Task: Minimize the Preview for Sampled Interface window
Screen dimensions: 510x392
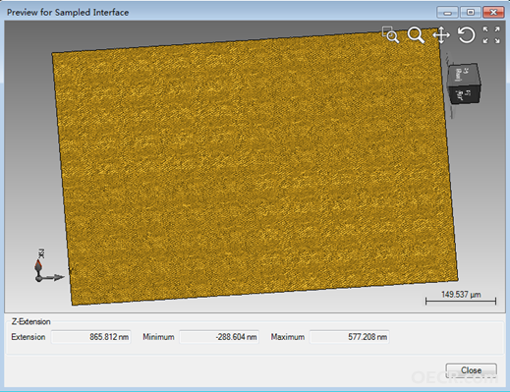Action: (x=447, y=13)
